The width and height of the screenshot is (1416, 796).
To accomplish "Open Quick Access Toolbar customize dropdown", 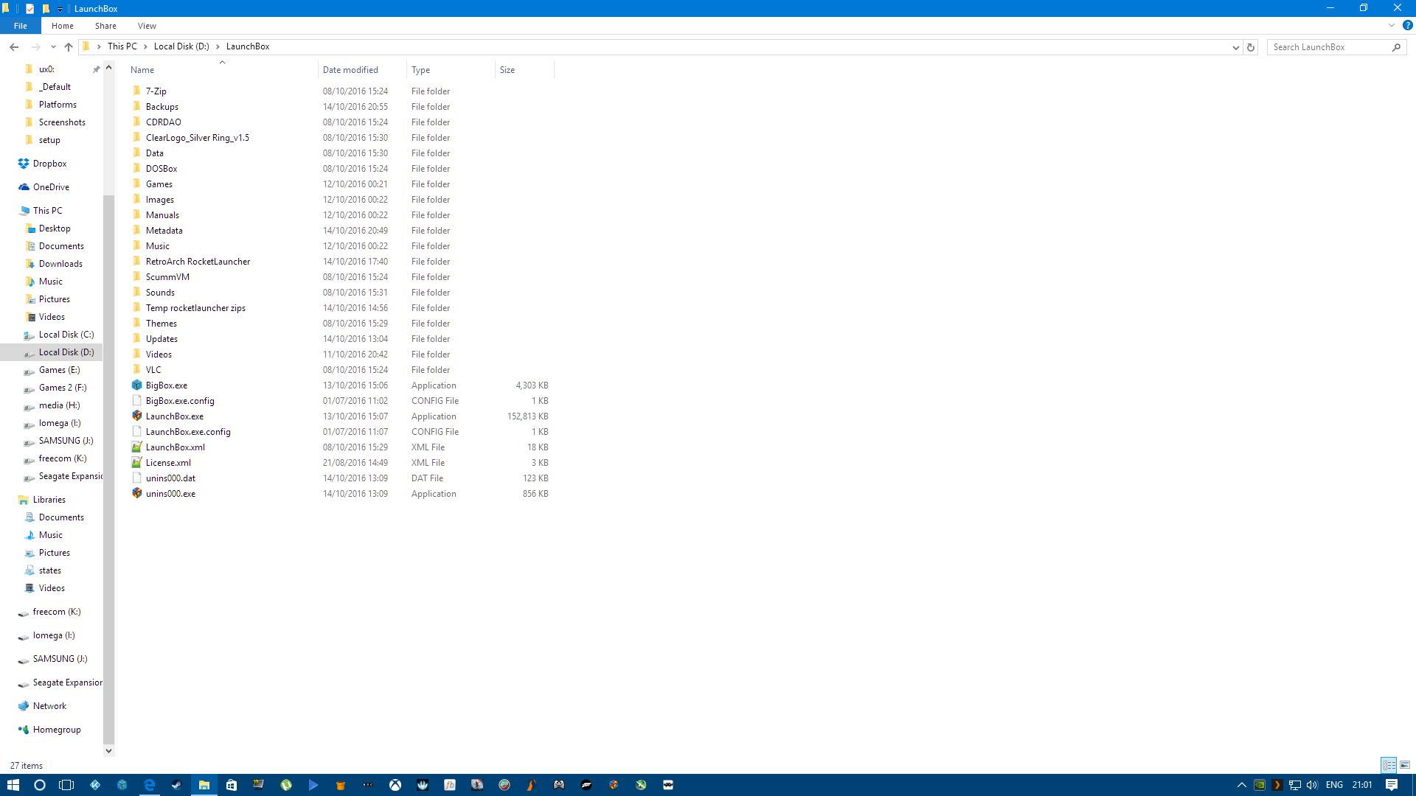I will (x=60, y=9).
